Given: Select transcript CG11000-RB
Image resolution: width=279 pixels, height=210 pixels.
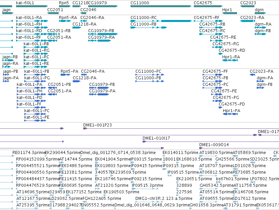Looking at the screenshot, I should point(149,28).
